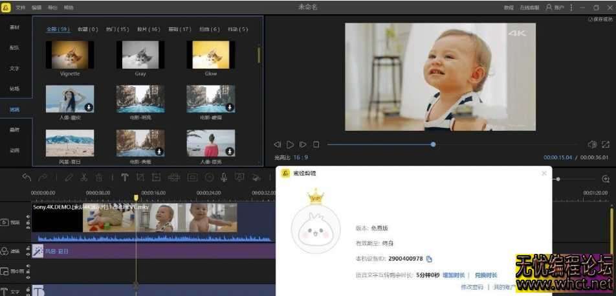Copy the device ID 2900400978

click(429, 259)
